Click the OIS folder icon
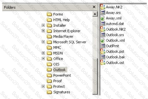 [49, 64]
